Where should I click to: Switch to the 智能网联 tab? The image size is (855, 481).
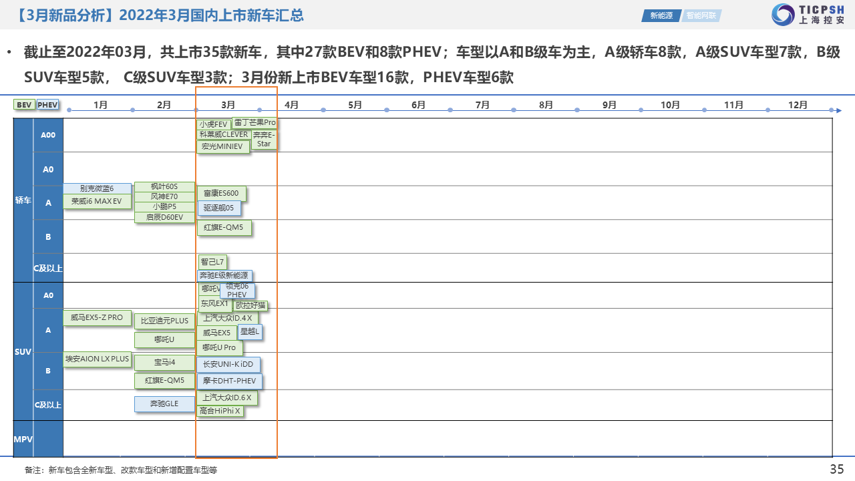[701, 15]
